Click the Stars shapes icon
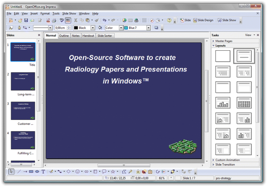The image size is (267, 186). [113, 172]
